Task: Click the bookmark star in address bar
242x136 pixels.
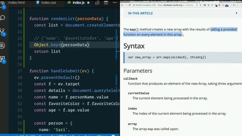Action: 200,5
